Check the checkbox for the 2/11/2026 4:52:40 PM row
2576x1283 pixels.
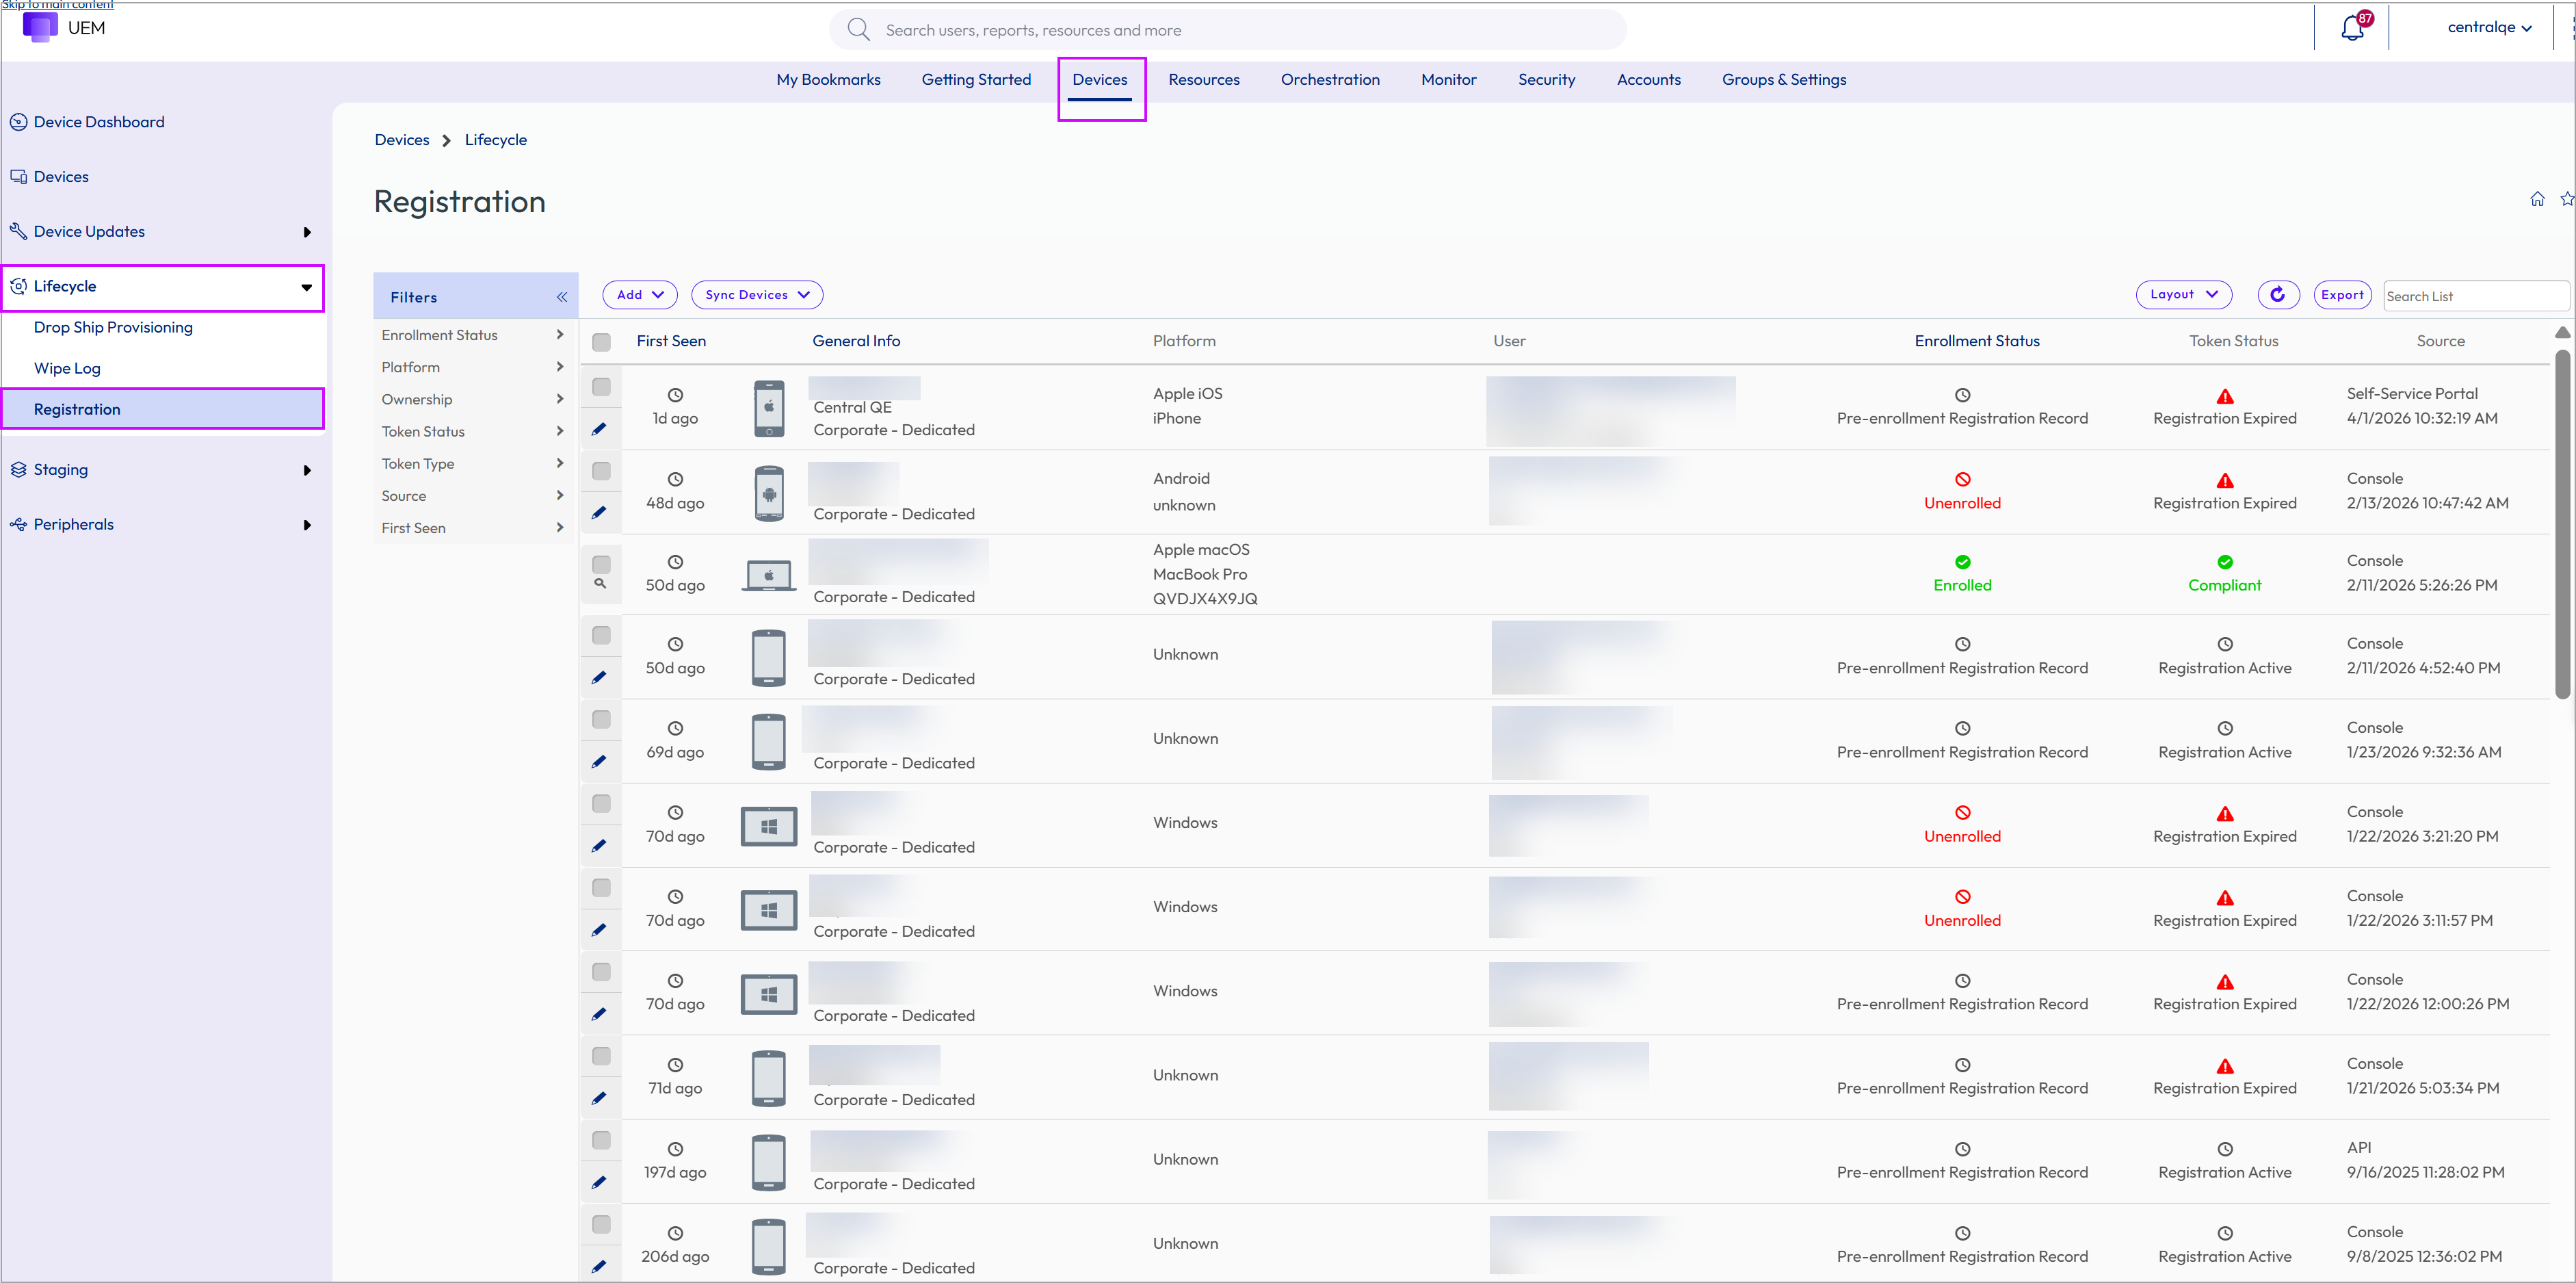[601, 635]
